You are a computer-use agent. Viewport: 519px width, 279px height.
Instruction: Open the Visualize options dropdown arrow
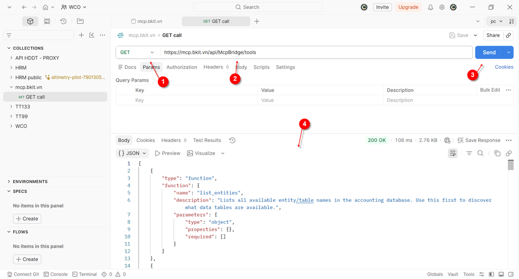223,153
